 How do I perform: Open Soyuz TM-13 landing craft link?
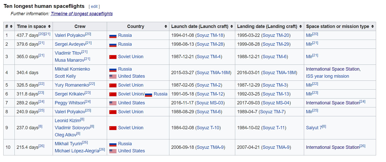(x=276, y=94)
